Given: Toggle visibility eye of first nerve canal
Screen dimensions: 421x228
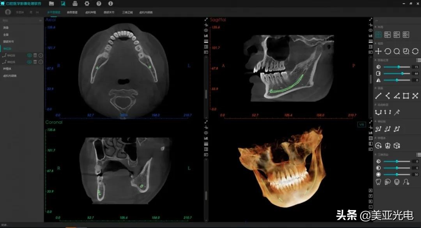Looking at the screenshot, I should [x=29, y=56].
